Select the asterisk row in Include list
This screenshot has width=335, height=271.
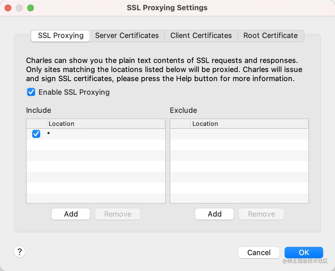pyautogui.click(x=85, y=134)
